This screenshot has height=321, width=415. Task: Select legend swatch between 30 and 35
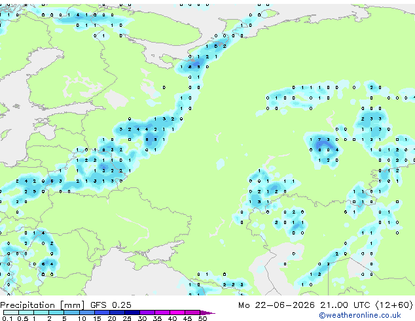[x=147, y=312]
